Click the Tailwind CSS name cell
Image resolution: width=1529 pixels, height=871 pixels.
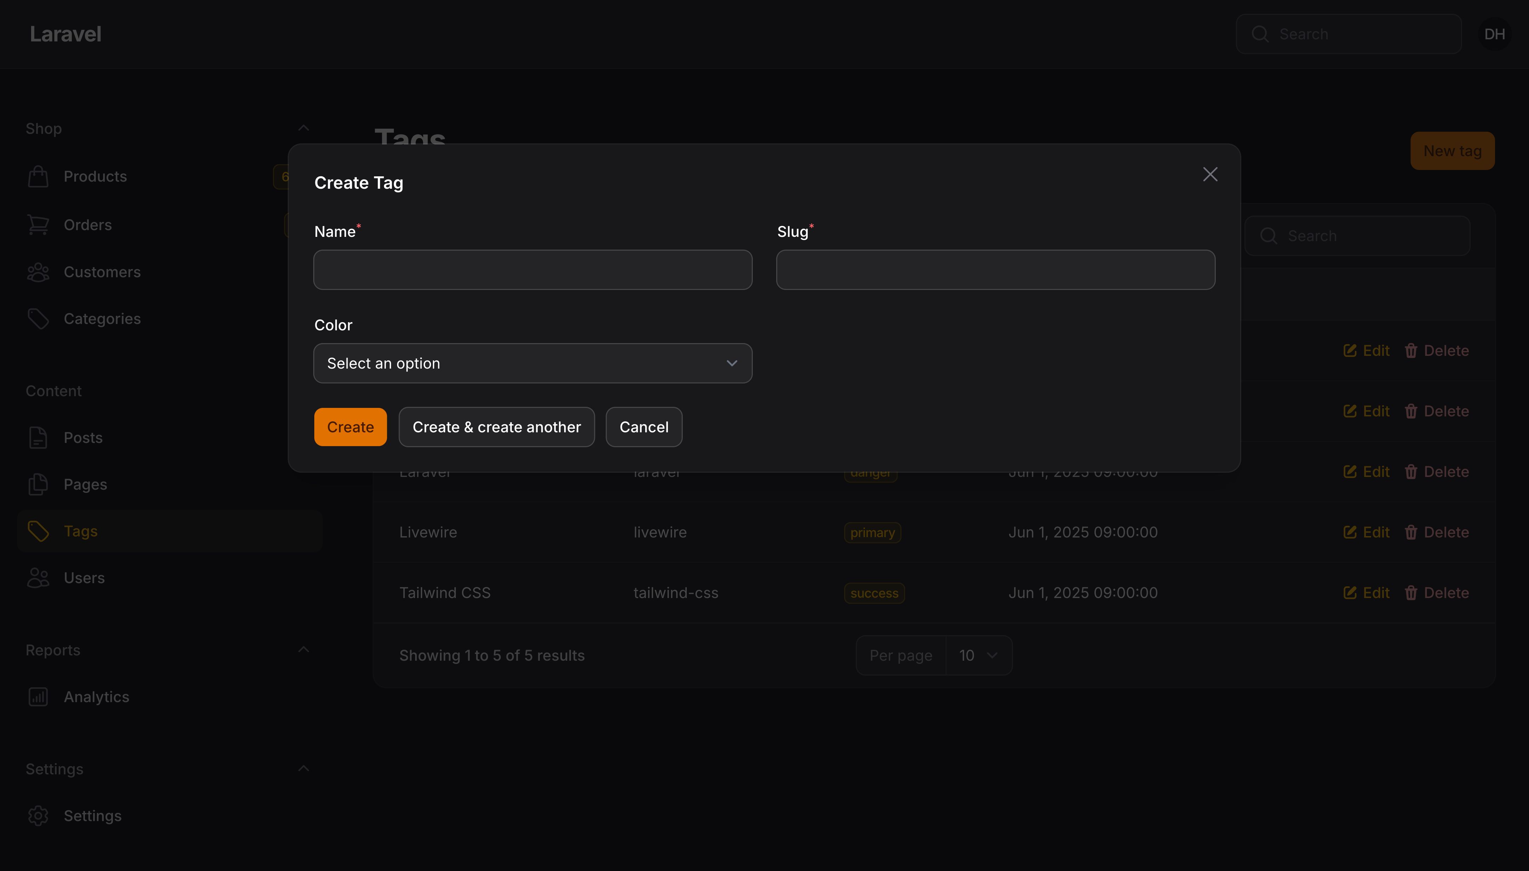(445, 593)
